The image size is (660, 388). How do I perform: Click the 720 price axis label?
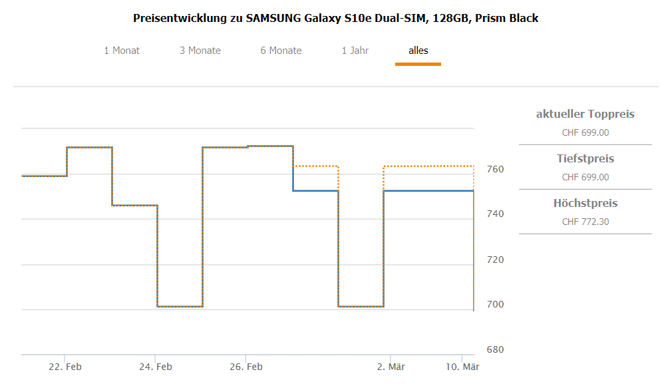click(494, 260)
